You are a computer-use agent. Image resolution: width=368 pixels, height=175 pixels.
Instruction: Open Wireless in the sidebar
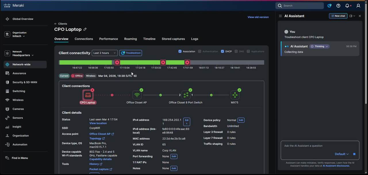[x=18, y=100]
